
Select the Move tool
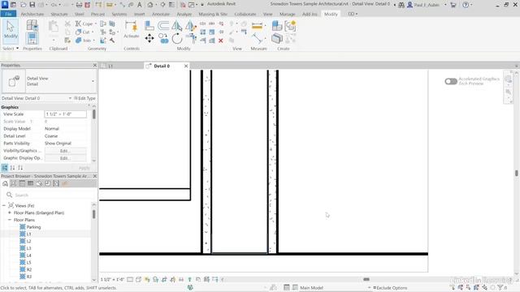point(149,38)
